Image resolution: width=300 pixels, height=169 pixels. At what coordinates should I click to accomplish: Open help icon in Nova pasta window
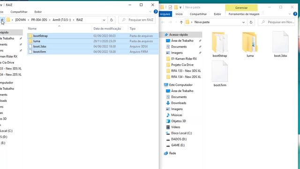click(295, 14)
